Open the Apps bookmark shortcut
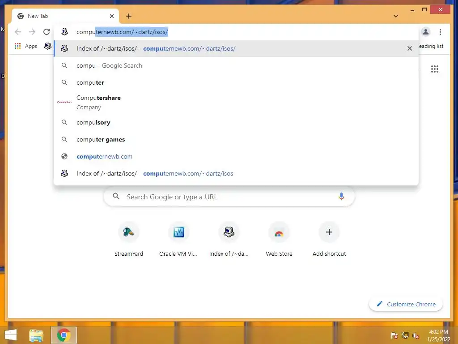 (x=25, y=46)
